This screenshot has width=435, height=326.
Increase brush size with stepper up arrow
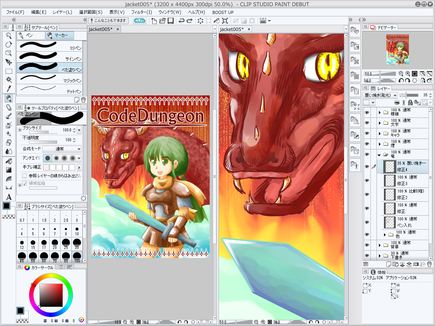(74, 128)
